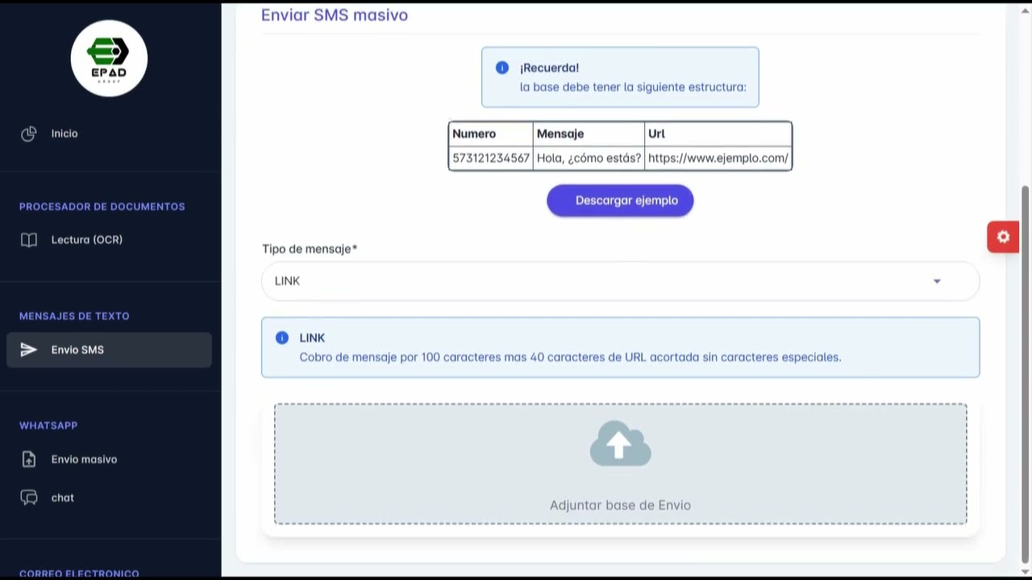Click the Hola, ¿cómo estás? cell

(x=589, y=158)
